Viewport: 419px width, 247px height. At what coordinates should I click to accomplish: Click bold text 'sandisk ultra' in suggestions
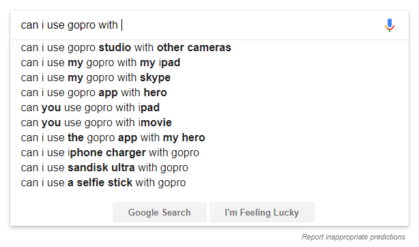point(101,167)
